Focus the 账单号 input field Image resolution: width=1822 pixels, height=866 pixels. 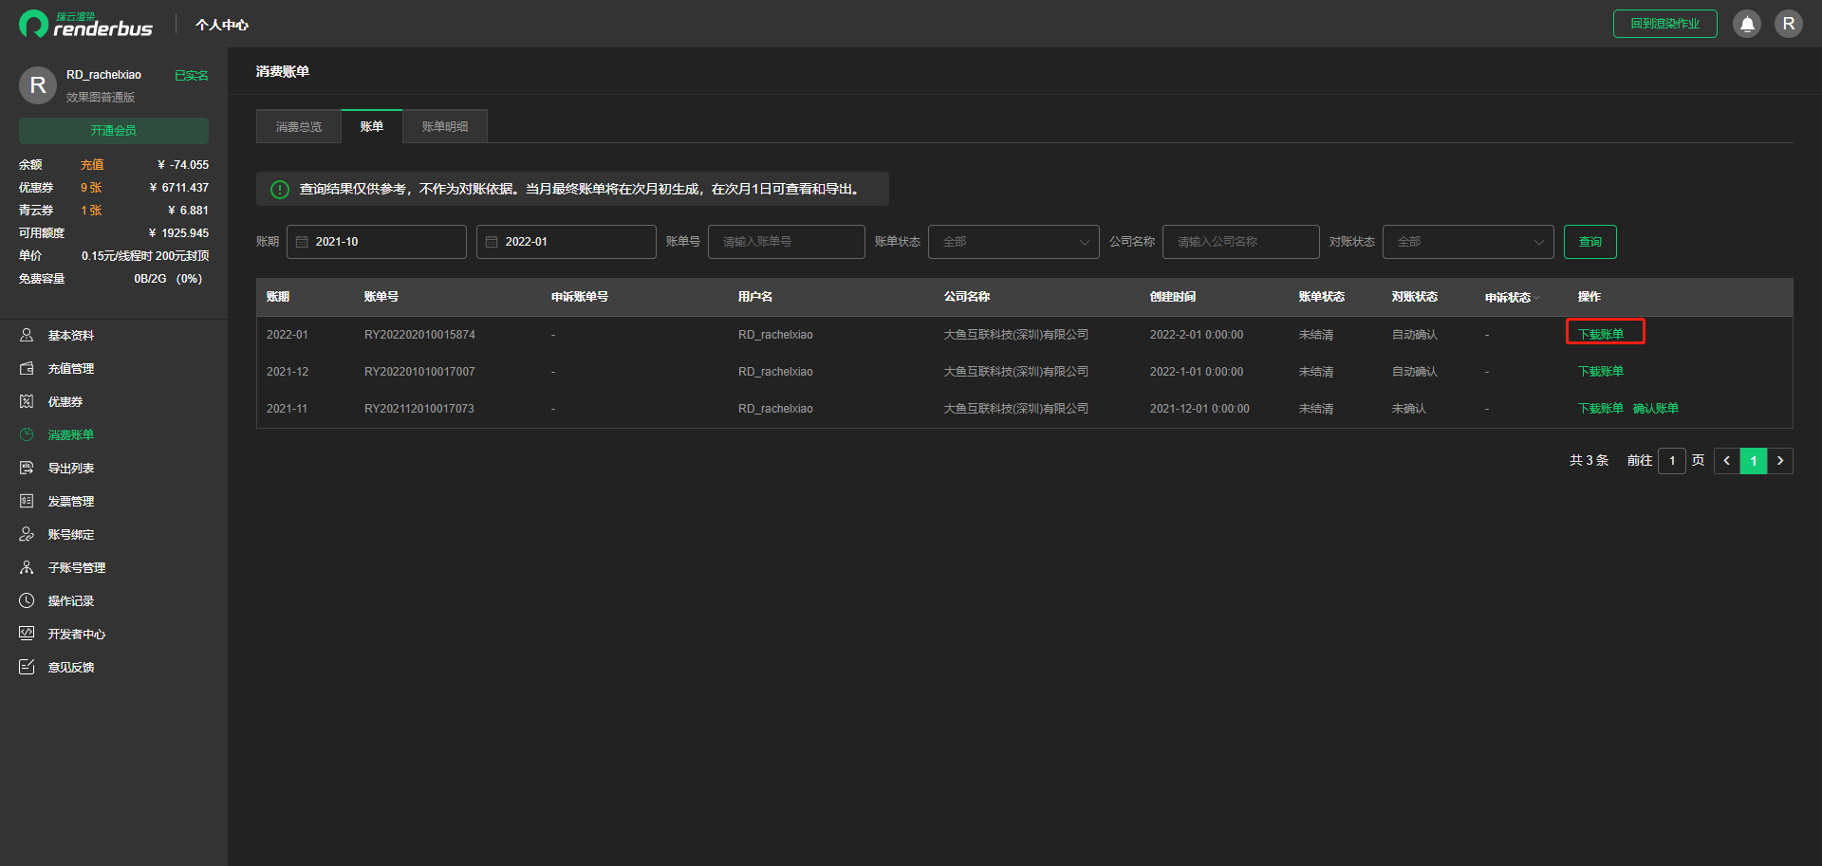click(787, 242)
